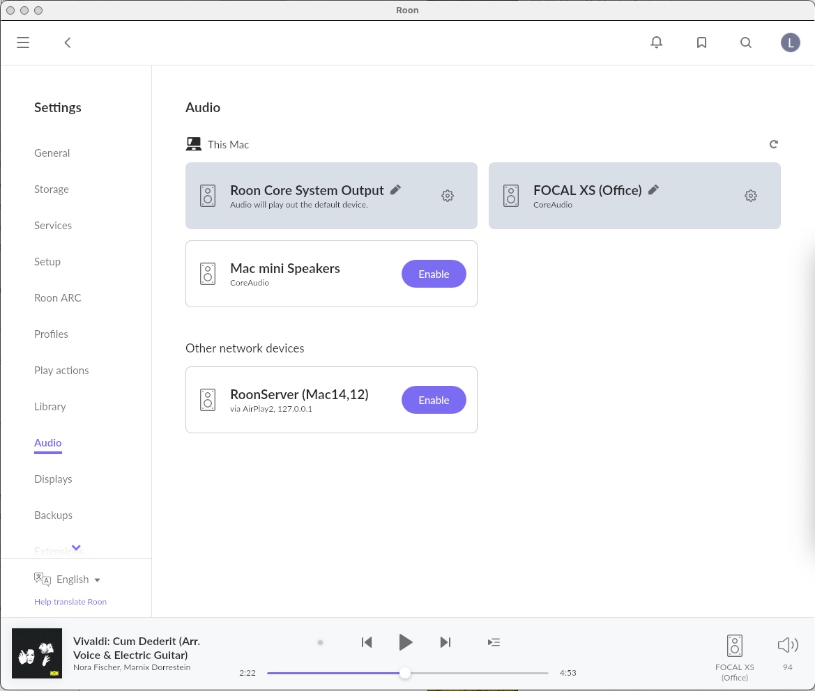Edit FOCAL XS (Office) name with pencil
The width and height of the screenshot is (815, 691).
pyautogui.click(x=653, y=189)
